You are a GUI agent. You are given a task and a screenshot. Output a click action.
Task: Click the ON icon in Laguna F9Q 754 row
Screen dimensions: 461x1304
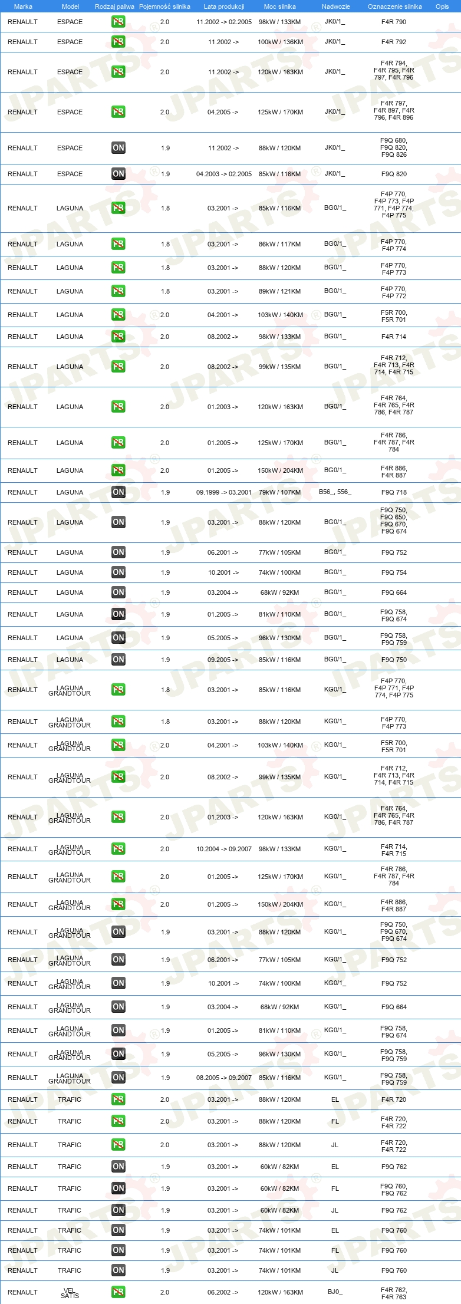(118, 572)
